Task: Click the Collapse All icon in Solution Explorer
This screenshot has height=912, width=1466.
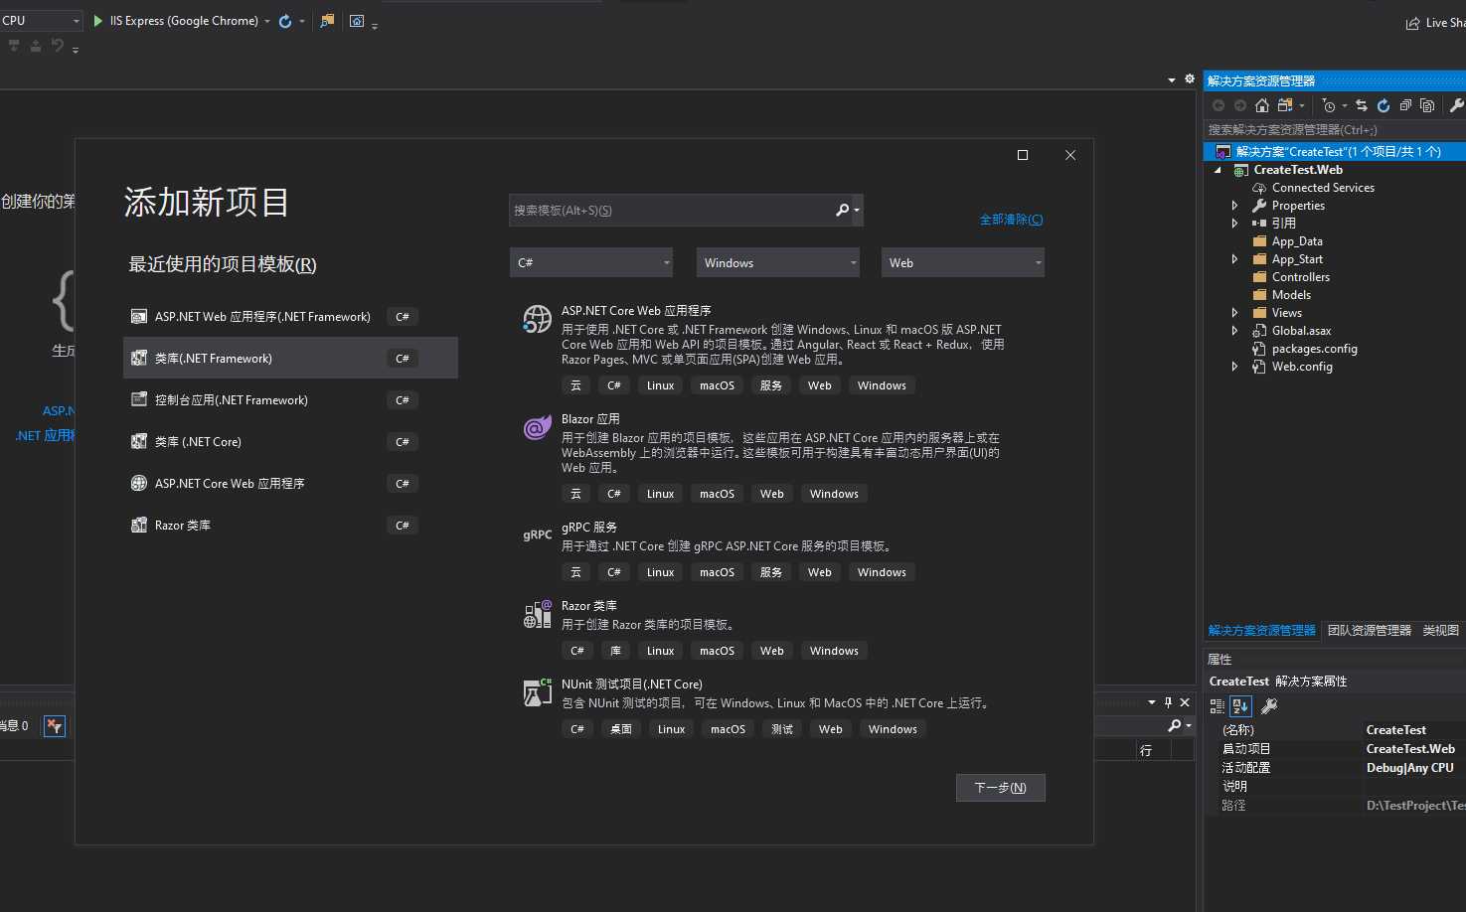Action: coord(1405,105)
